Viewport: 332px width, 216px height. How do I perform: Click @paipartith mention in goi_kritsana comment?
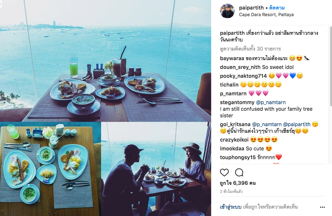(x=297, y=124)
